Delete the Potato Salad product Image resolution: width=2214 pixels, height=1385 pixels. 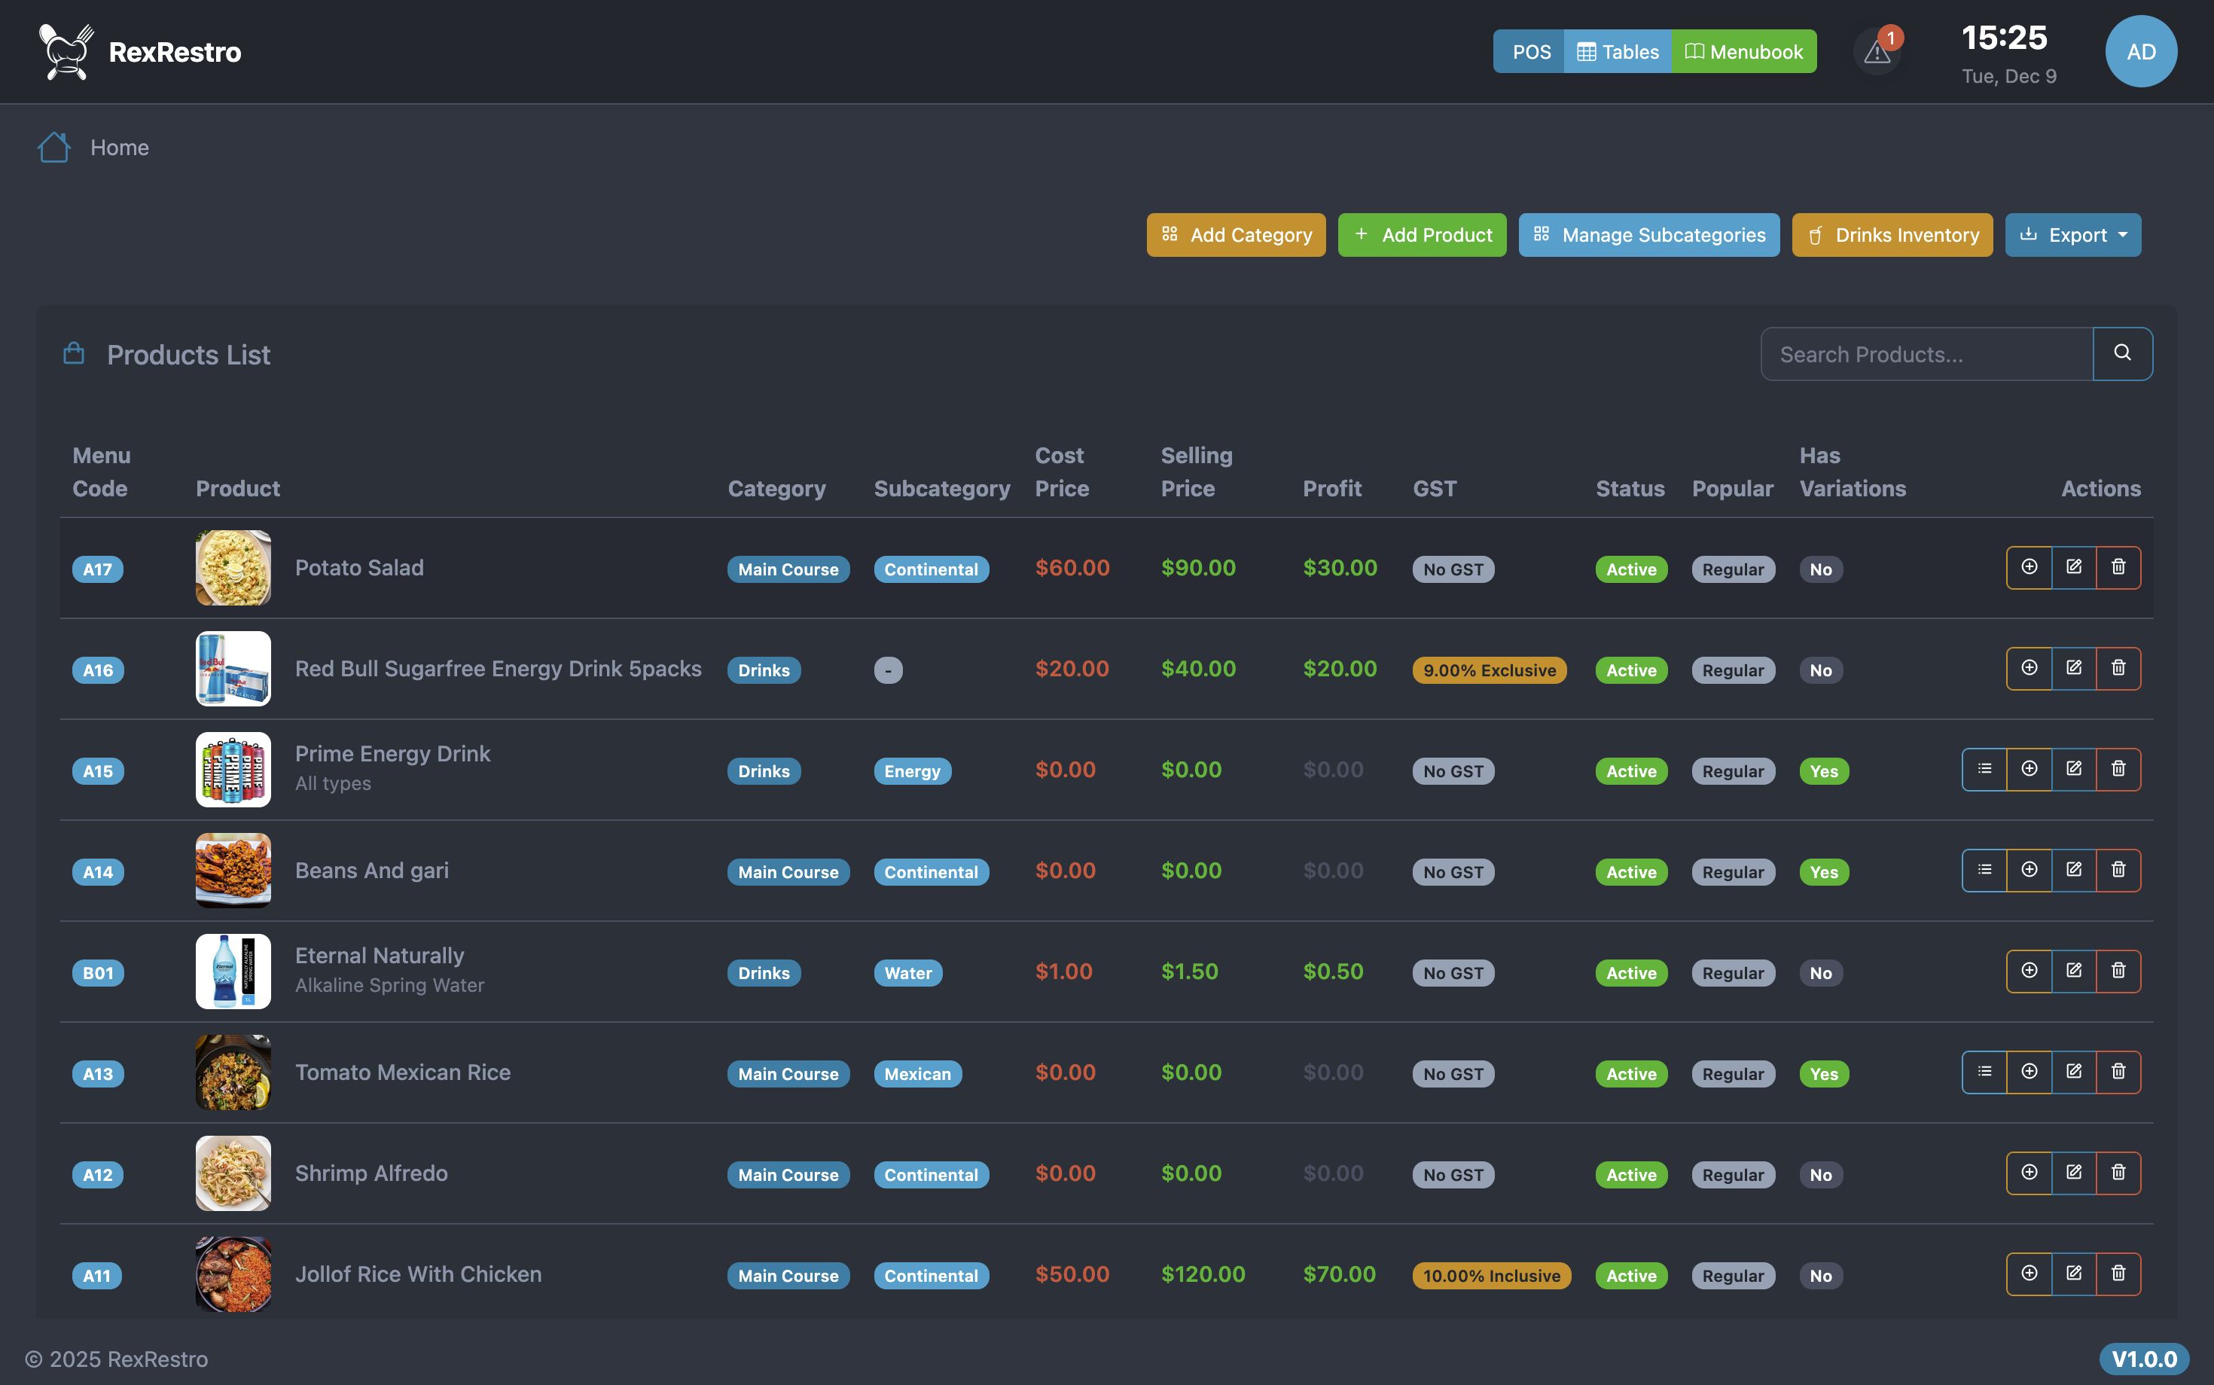tap(2118, 568)
